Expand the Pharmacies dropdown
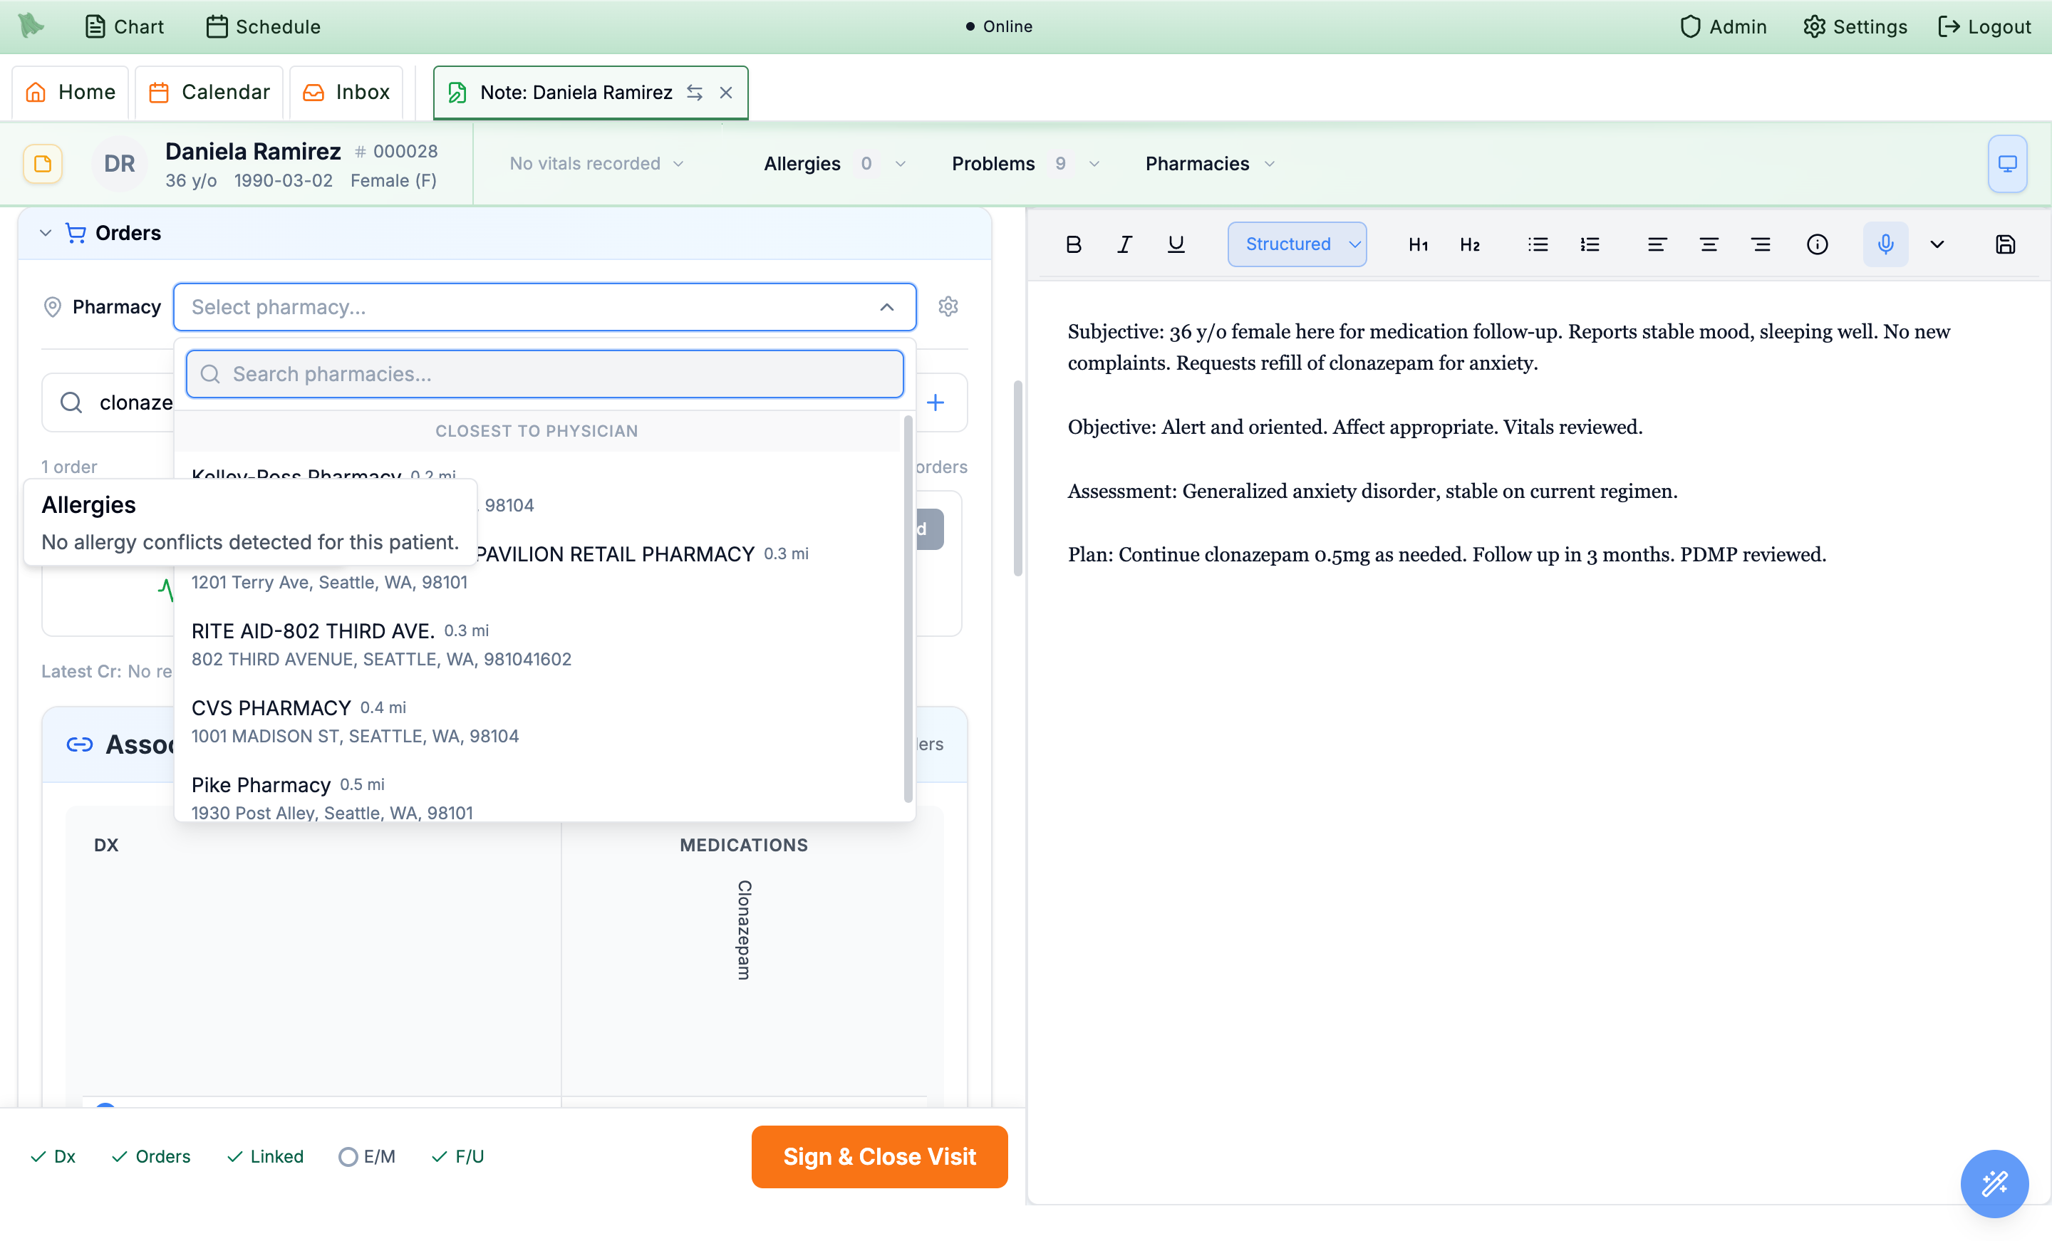Viewport: 2052px width, 1241px height. pyautogui.click(x=1210, y=163)
